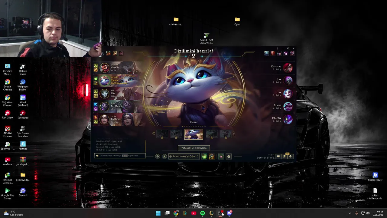This screenshot has width=387, height=218.
Task: Open the emote selector smiley icon
Action: point(229,156)
